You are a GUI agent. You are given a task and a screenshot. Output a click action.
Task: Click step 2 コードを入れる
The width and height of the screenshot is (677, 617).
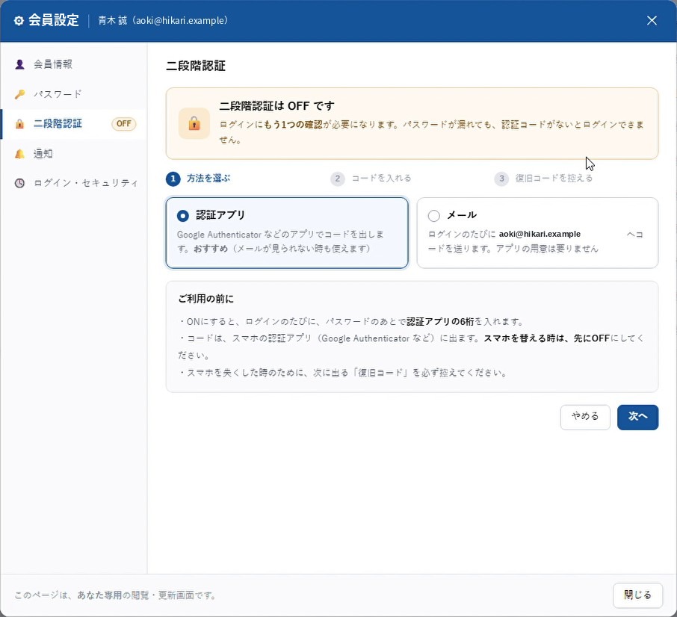pos(371,179)
